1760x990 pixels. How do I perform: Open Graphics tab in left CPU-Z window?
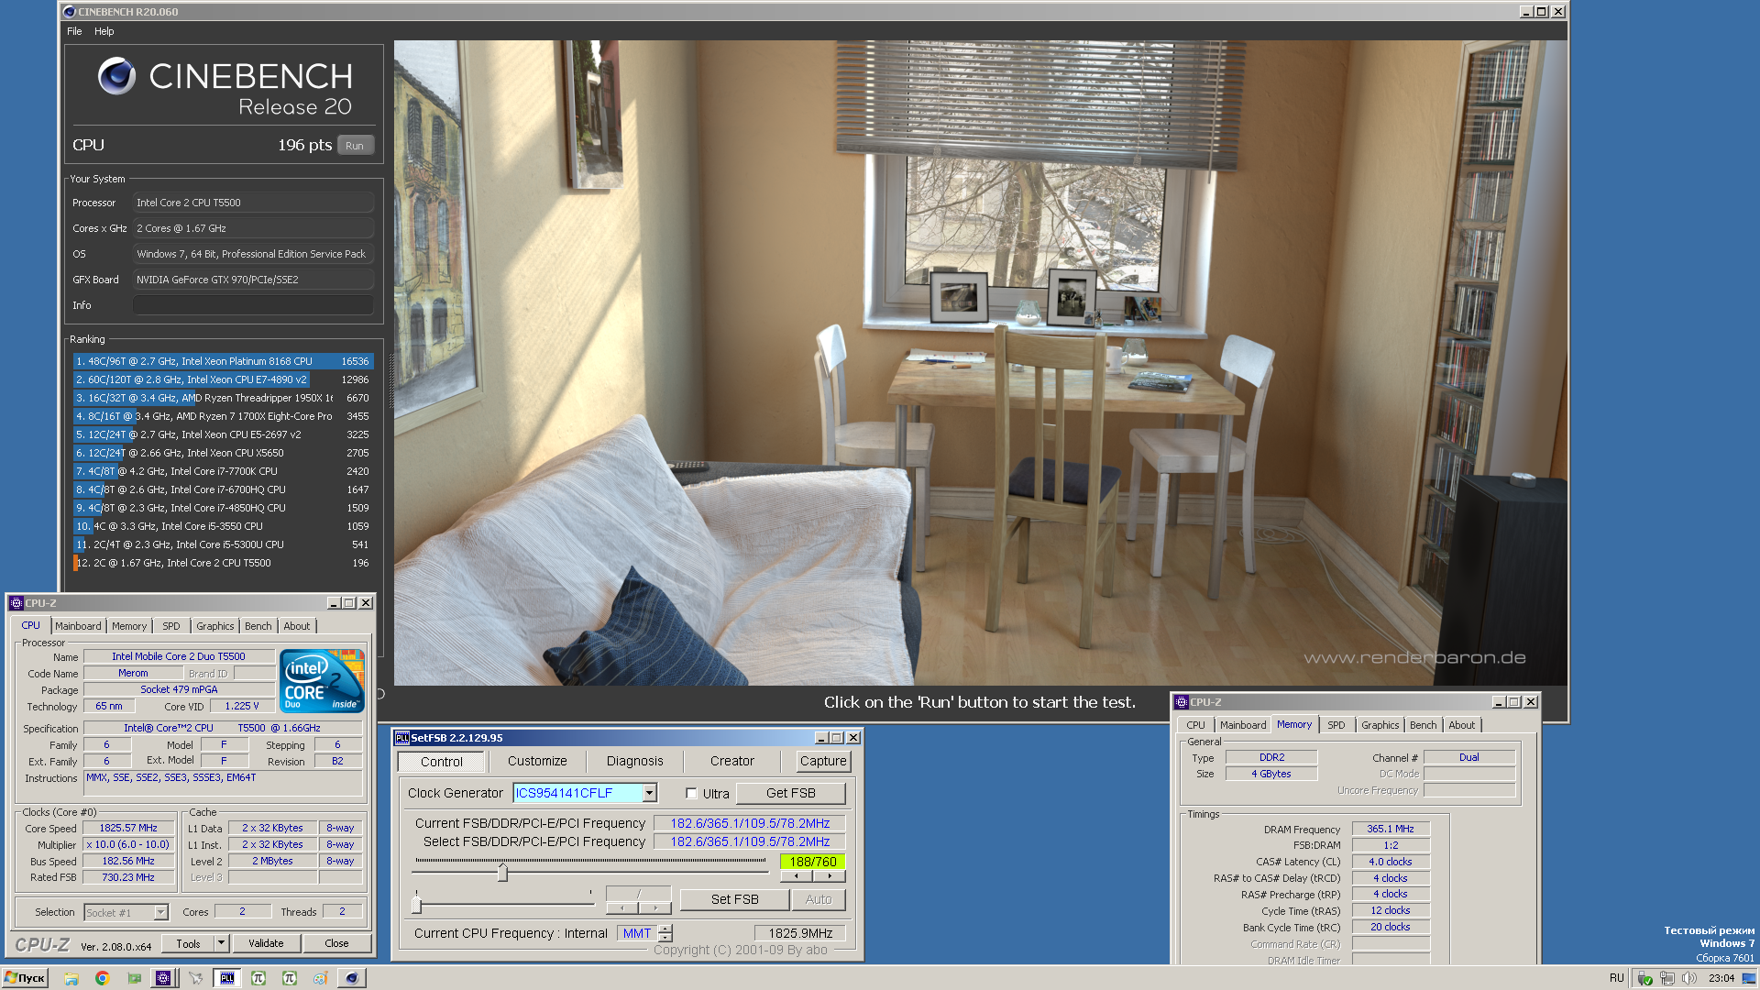215,626
